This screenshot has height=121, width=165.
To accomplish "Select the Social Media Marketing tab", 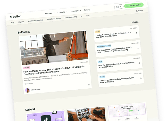I will (x=35, y=21).
